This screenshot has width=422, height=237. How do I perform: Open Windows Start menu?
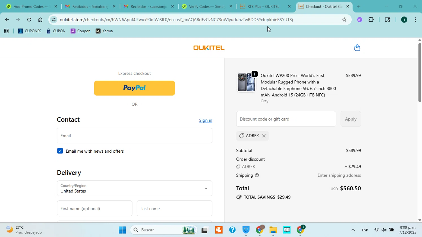point(122,230)
